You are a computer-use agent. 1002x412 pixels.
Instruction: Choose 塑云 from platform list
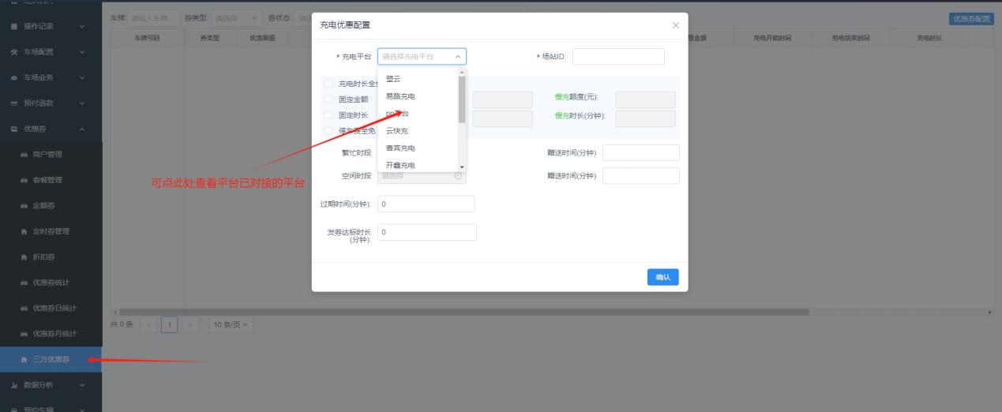click(x=418, y=79)
